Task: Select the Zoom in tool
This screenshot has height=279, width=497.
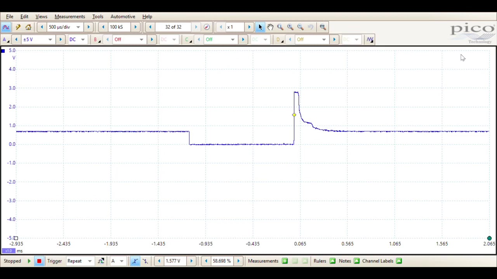Action: 290,27
